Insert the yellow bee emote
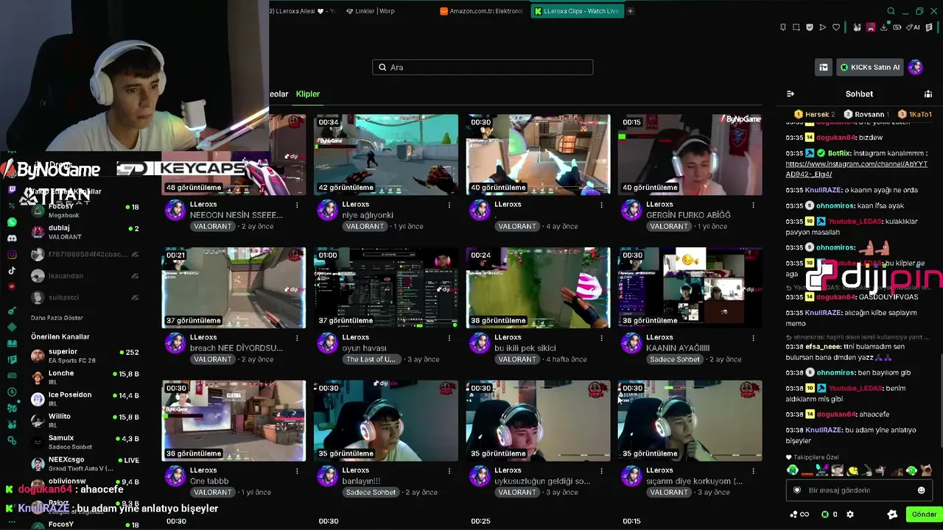 click(852, 470)
